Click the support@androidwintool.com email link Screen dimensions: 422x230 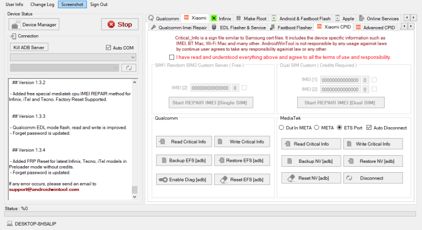44,189
